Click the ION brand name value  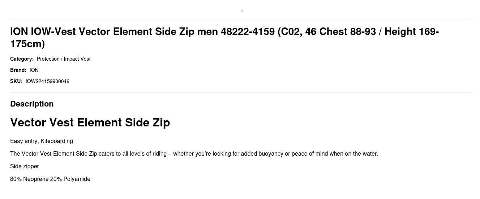[x=34, y=70]
